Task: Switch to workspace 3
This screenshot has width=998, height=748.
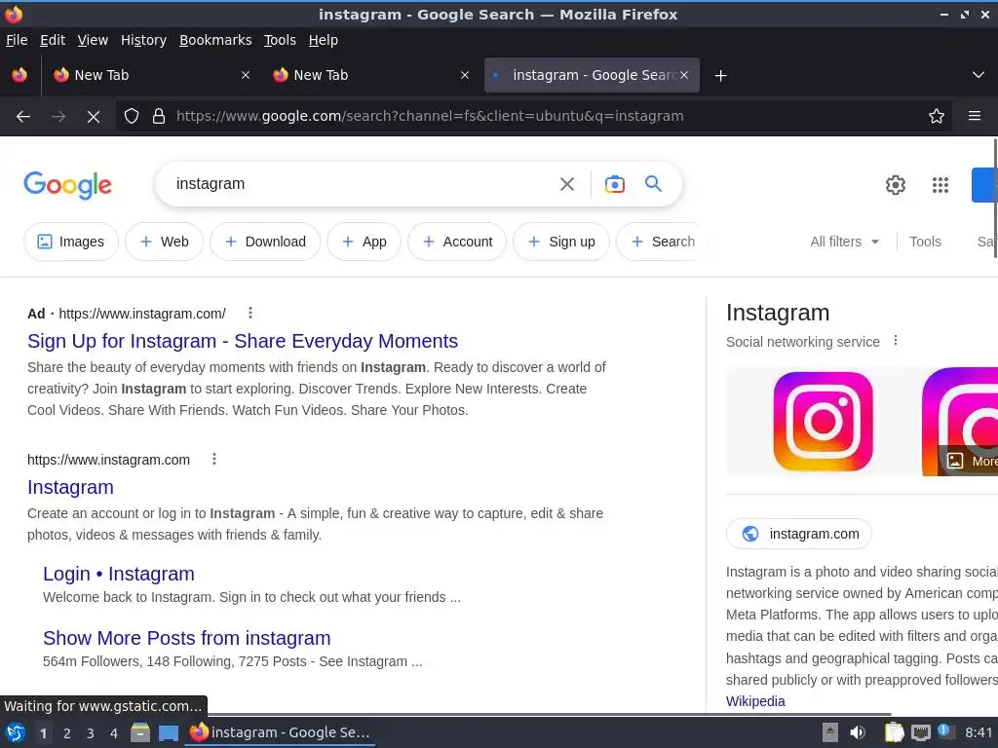Action: pyautogui.click(x=91, y=733)
